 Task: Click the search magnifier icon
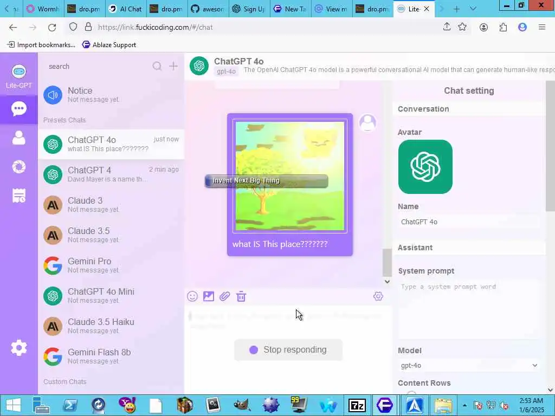(x=157, y=66)
